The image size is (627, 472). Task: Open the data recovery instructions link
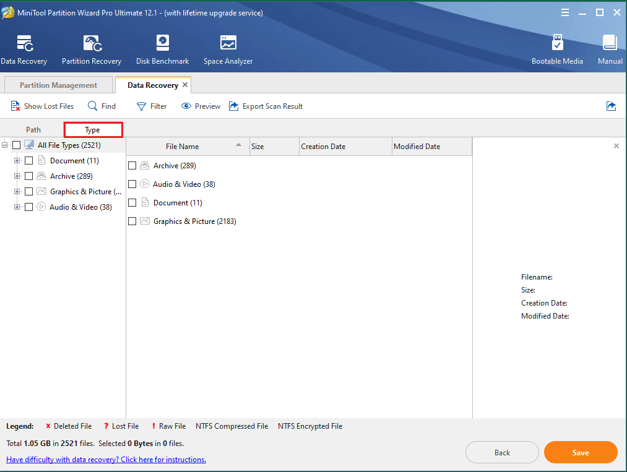(x=106, y=460)
